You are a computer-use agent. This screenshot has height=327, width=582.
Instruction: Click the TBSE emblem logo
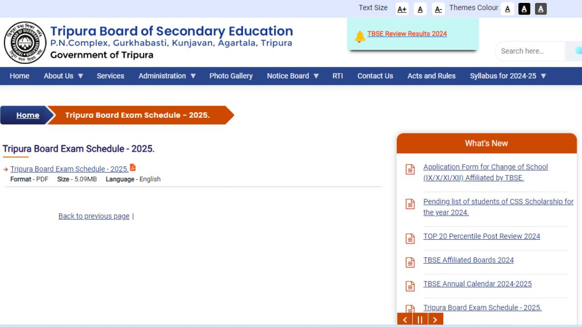click(25, 43)
